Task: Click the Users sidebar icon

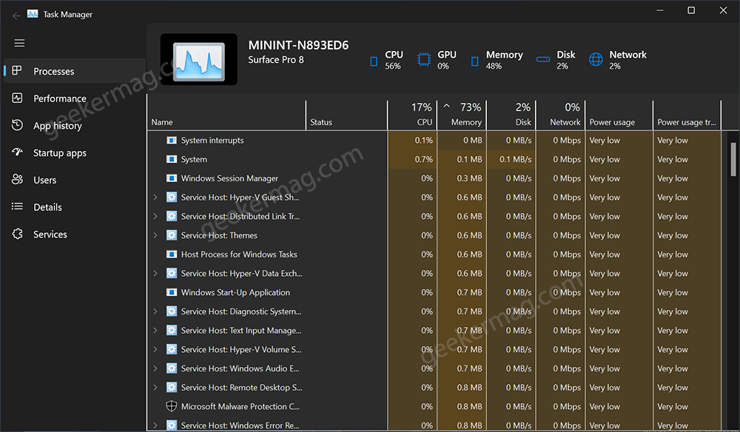Action: [x=17, y=179]
